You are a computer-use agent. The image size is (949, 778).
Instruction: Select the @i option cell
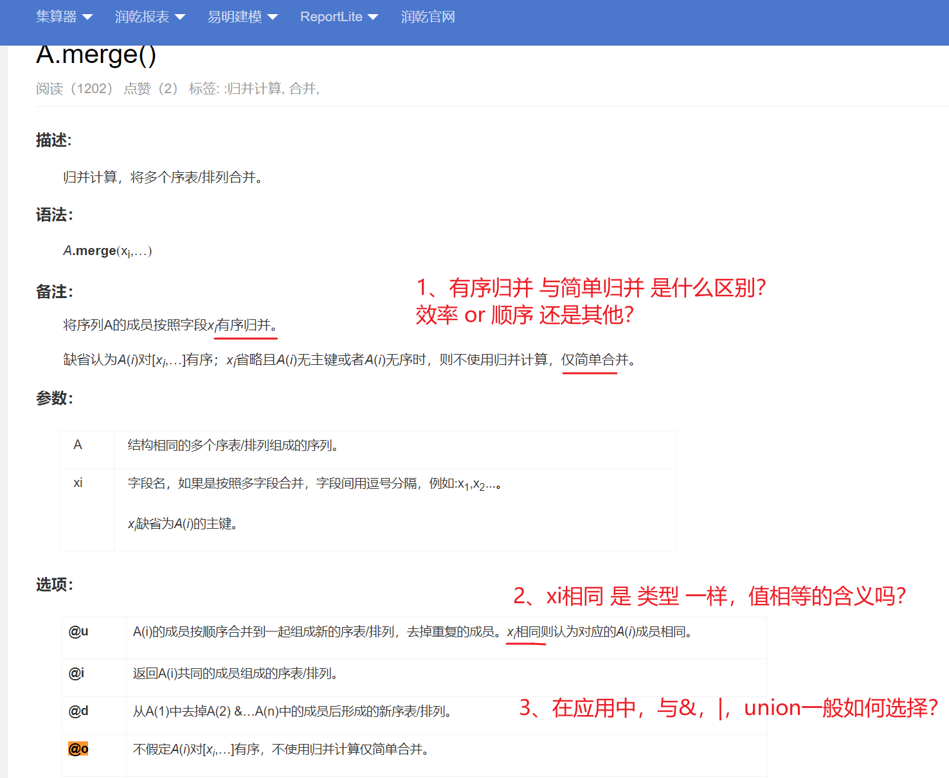click(77, 673)
